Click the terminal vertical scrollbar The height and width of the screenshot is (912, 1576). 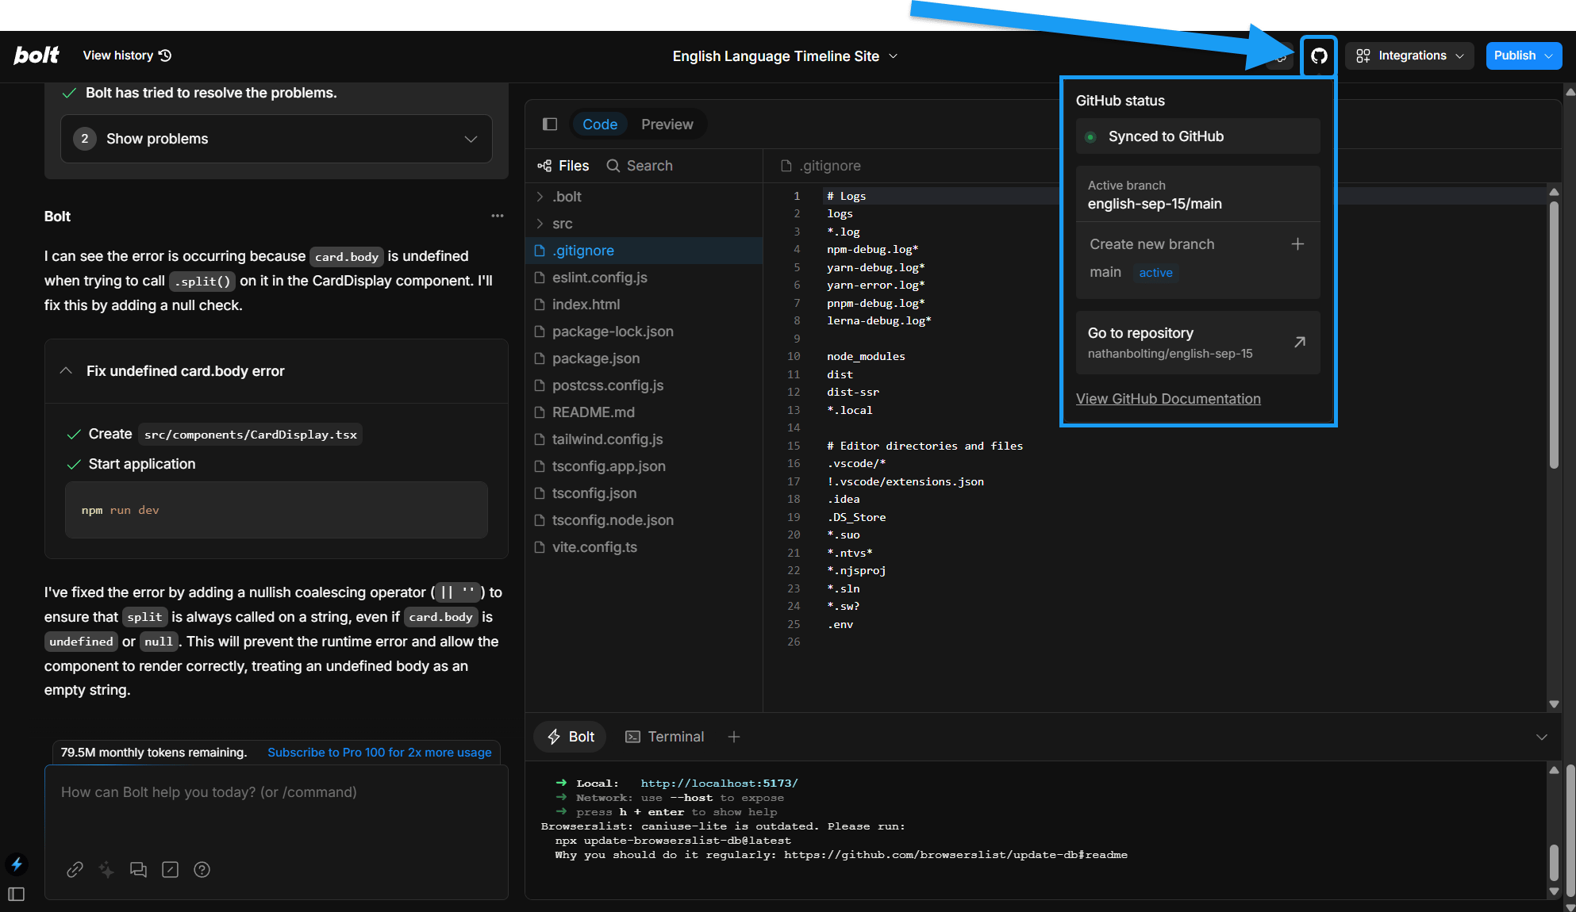coord(1554,863)
